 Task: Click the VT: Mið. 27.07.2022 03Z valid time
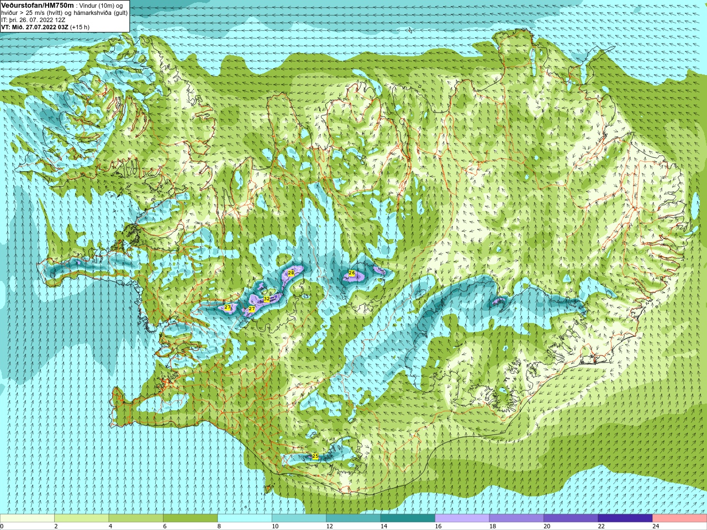(x=34, y=27)
